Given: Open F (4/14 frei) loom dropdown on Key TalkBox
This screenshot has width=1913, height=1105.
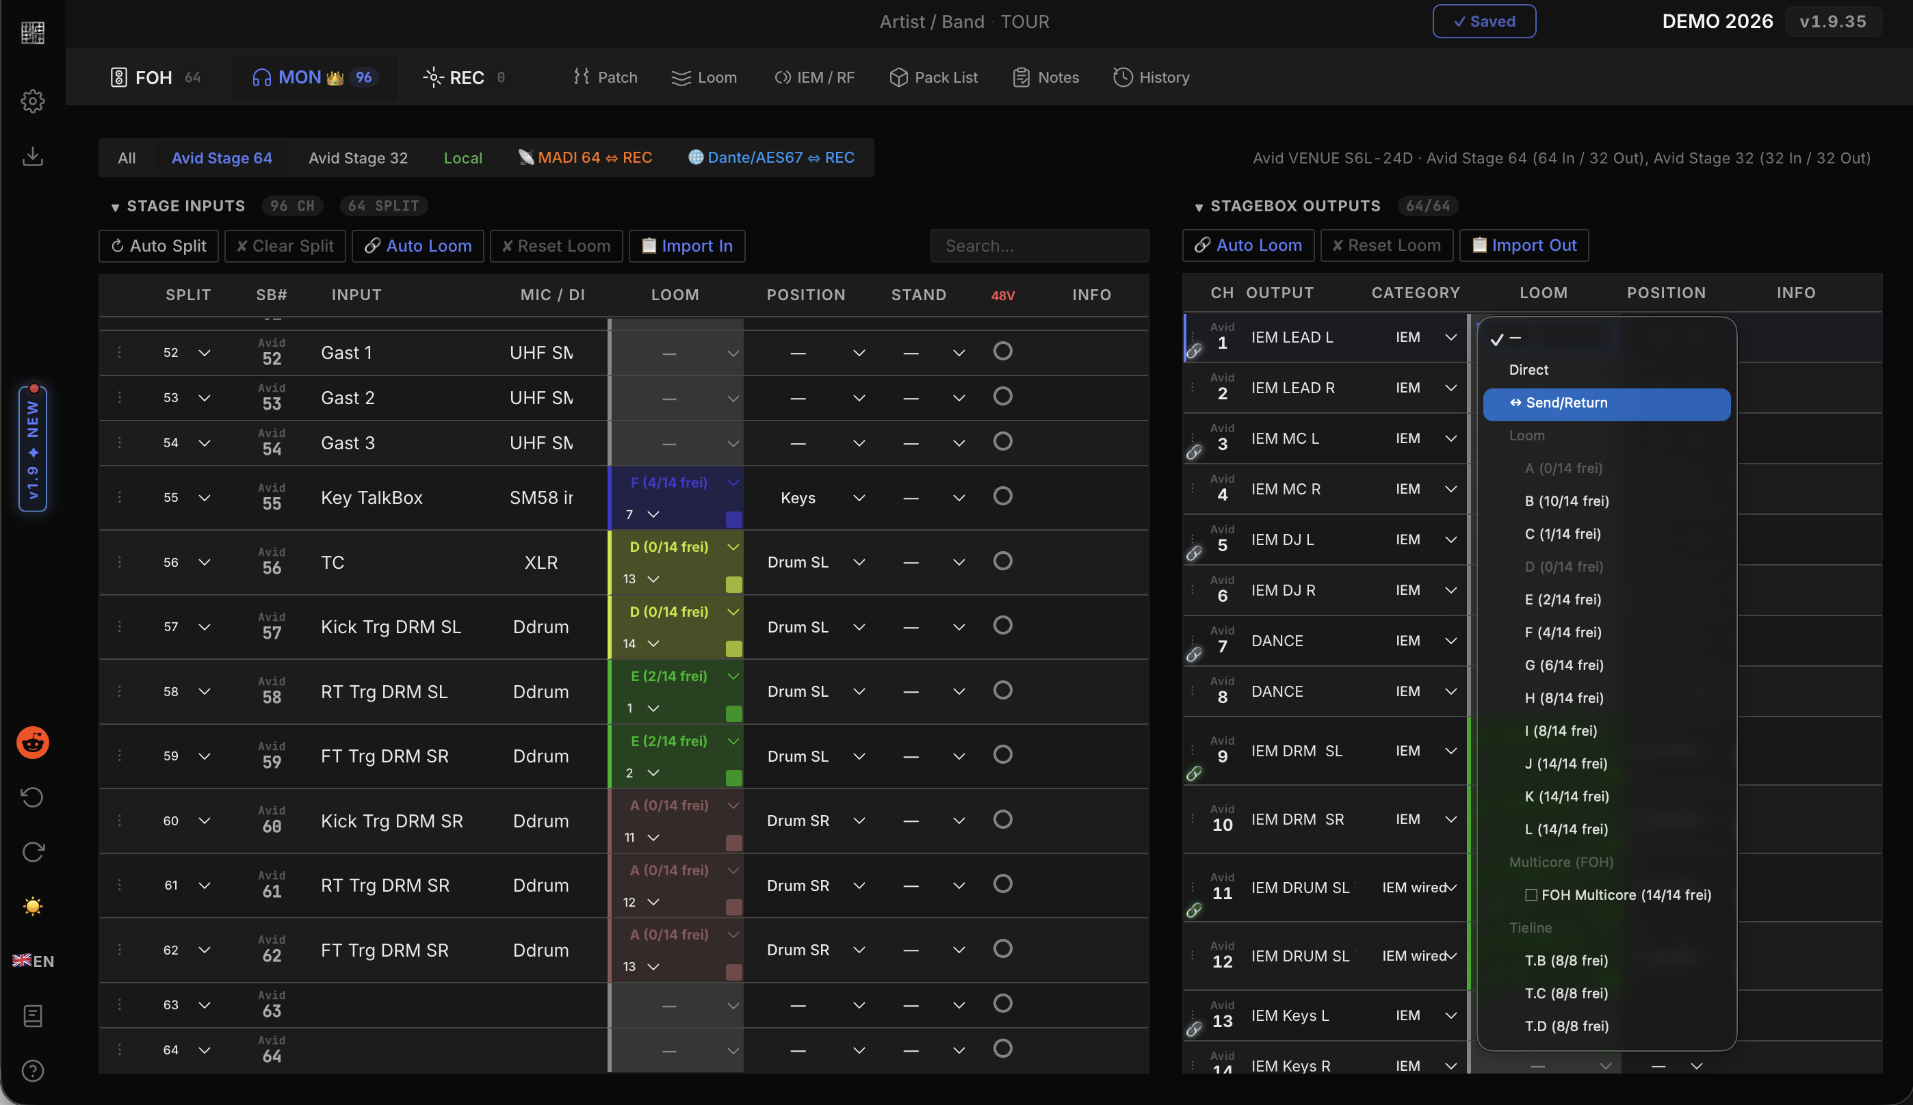Looking at the screenshot, I should coord(677,483).
